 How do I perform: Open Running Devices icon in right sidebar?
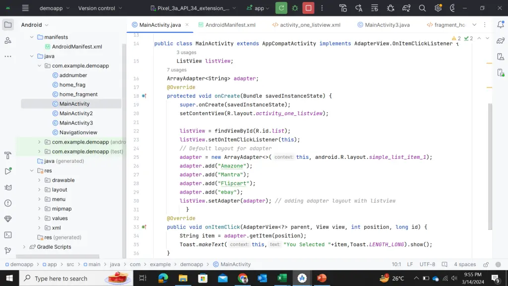point(501,72)
